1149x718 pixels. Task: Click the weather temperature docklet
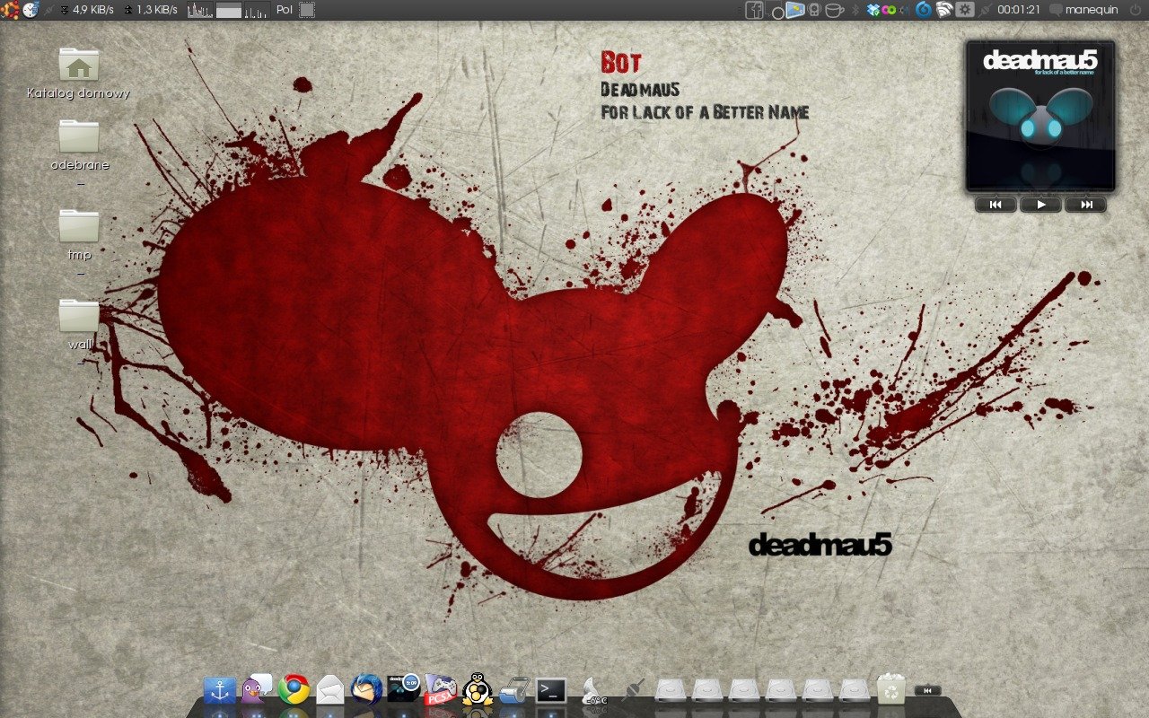coord(592,689)
